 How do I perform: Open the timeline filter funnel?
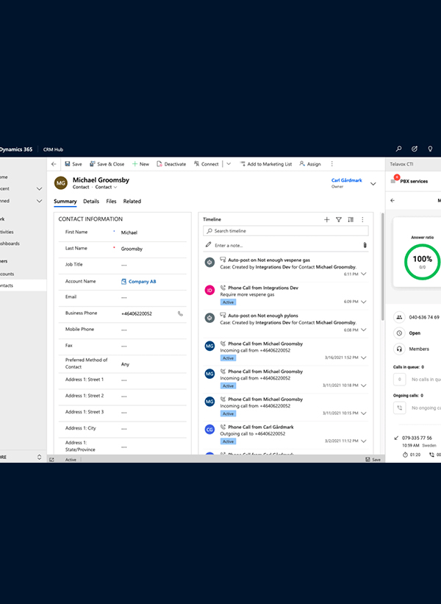click(x=339, y=219)
